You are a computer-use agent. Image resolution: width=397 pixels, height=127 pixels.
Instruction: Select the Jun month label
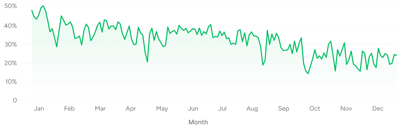(x=193, y=109)
